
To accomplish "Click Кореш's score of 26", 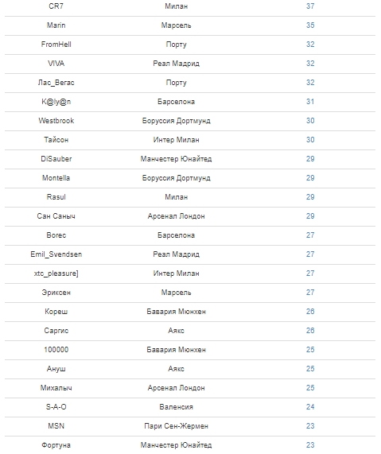I will [310, 312].
